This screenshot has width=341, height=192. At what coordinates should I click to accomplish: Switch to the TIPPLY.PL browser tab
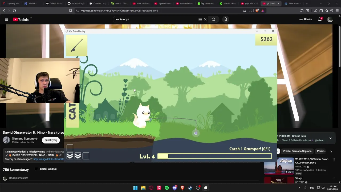pyautogui.click(x=54, y=3)
